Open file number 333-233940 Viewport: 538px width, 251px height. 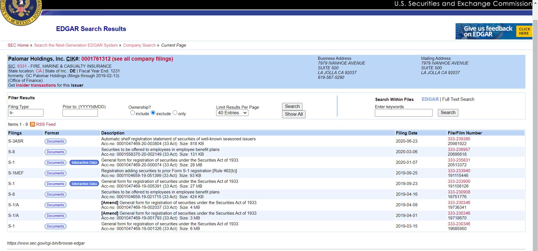pyautogui.click(x=459, y=171)
